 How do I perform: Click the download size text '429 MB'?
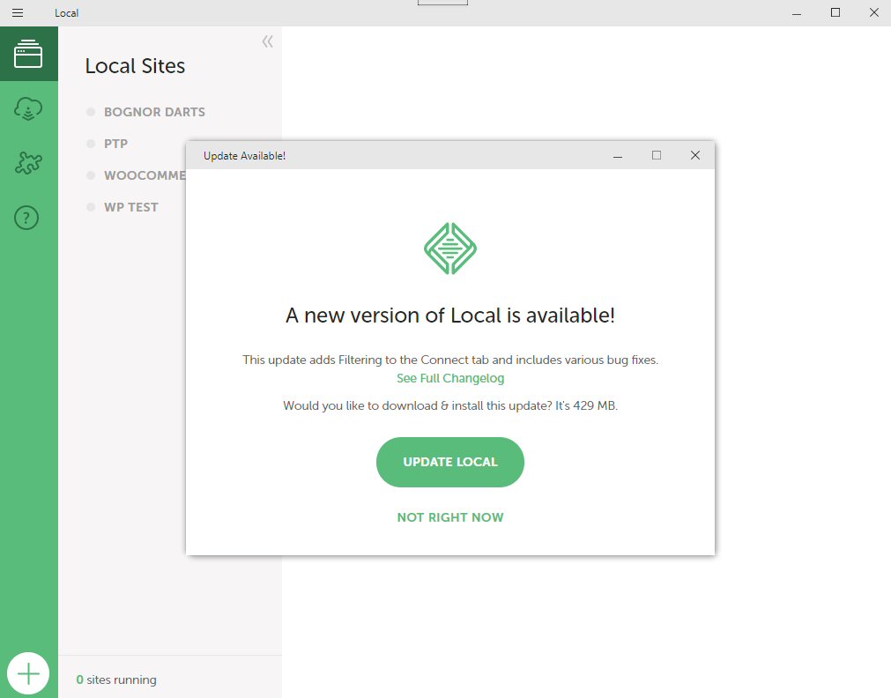(594, 405)
